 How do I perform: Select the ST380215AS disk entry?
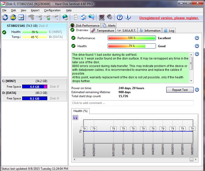point(34,31)
